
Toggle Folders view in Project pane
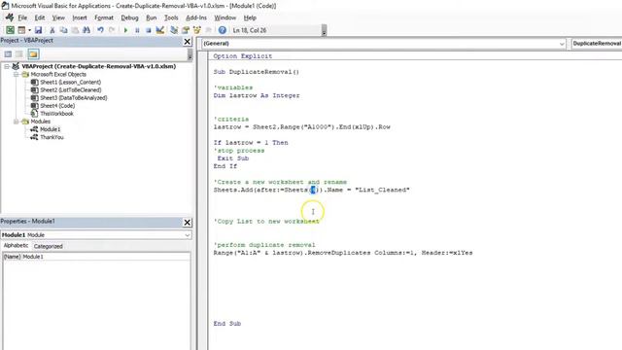pos(33,54)
